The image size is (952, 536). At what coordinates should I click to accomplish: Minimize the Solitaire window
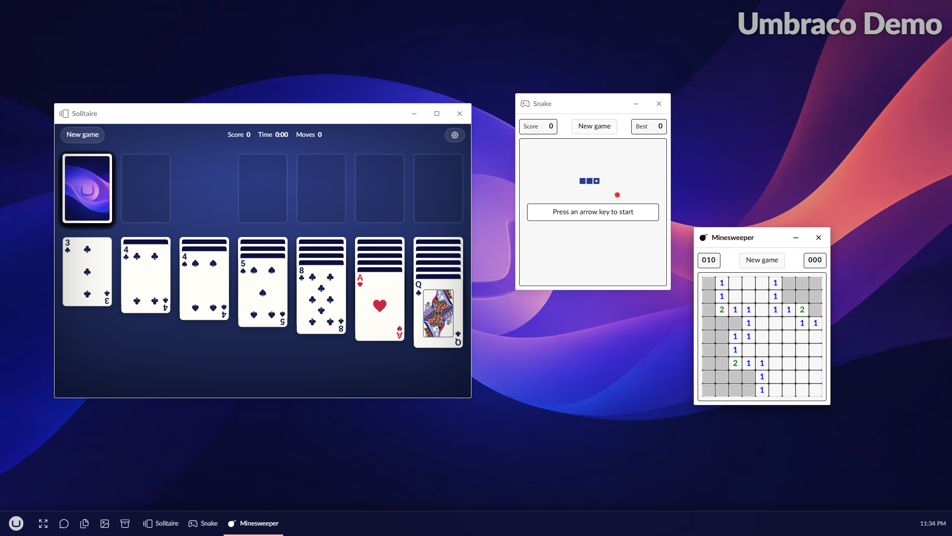click(x=414, y=114)
